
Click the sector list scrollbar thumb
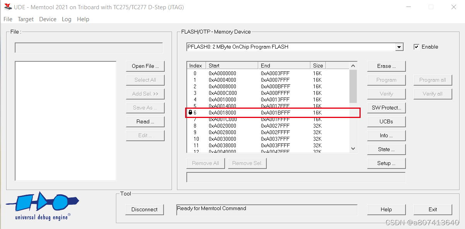pyautogui.click(x=353, y=86)
